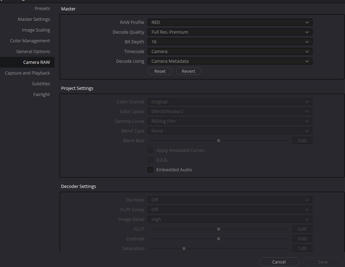Switch to Image Scaling settings
Viewport: 345px width, 267px height.
(36, 30)
